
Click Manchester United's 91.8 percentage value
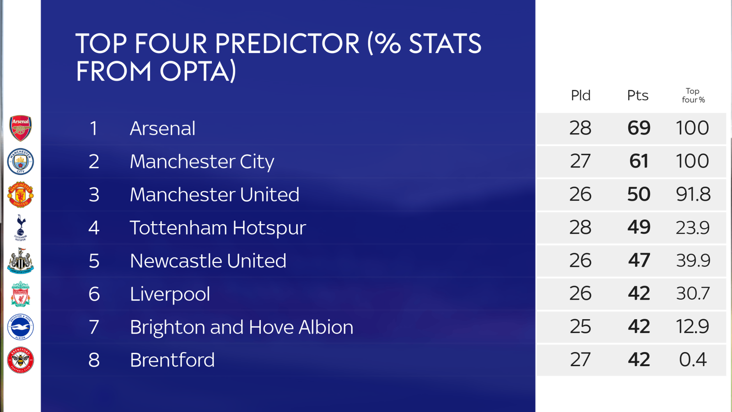click(693, 195)
